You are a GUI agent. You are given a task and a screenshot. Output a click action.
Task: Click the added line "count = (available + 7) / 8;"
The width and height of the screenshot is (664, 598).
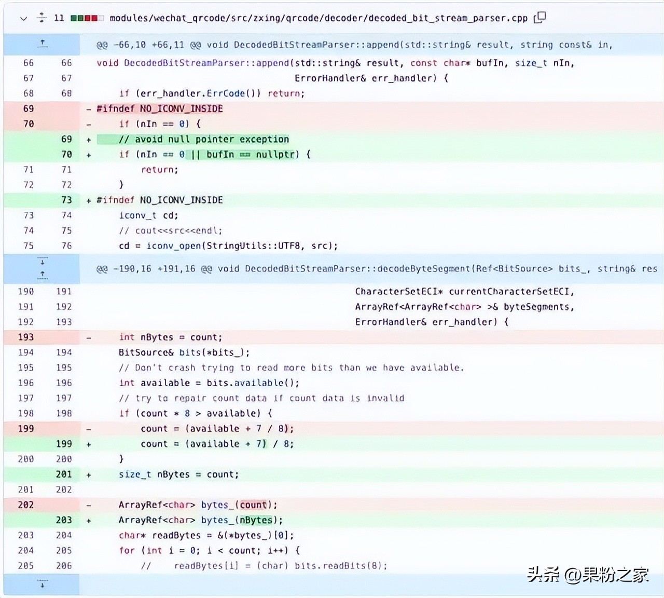coord(217,444)
